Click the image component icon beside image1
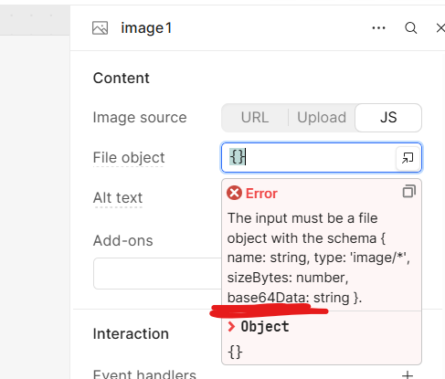 click(x=100, y=28)
